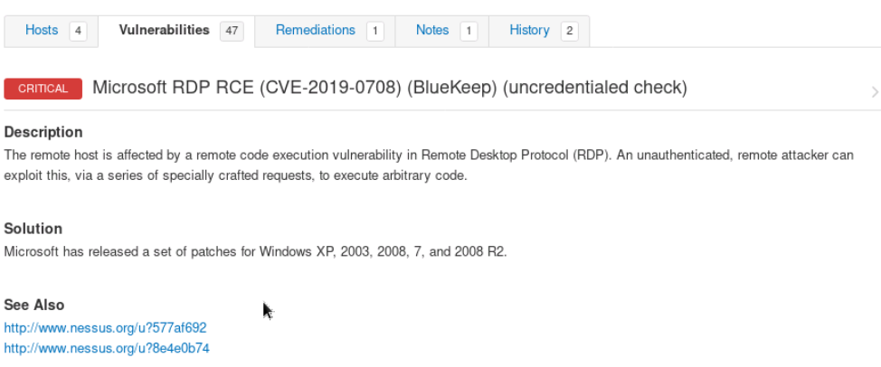
Task: Open the nessus.org u?577af692 link
Action: click(105, 327)
